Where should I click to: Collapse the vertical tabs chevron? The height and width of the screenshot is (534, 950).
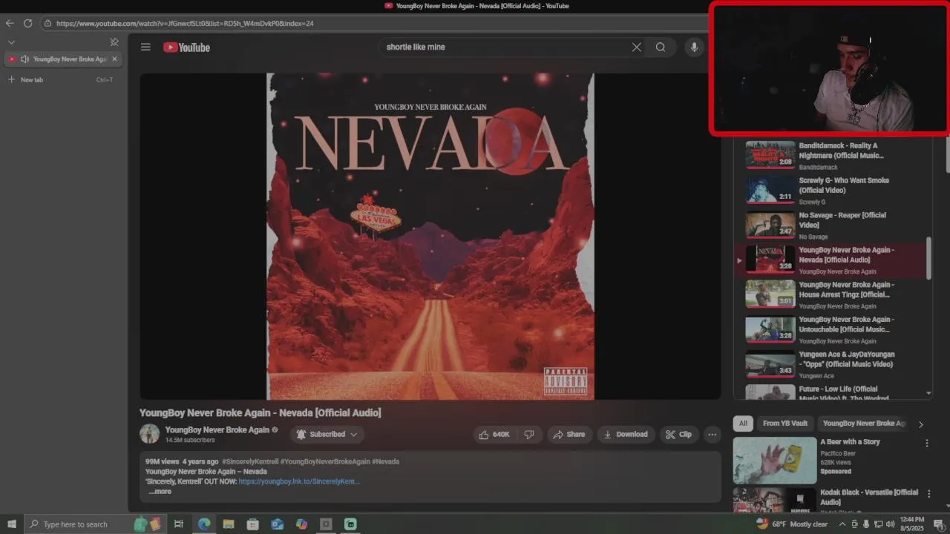click(11, 42)
